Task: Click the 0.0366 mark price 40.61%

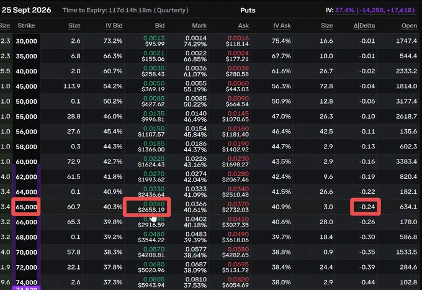Action: (195, 207)
